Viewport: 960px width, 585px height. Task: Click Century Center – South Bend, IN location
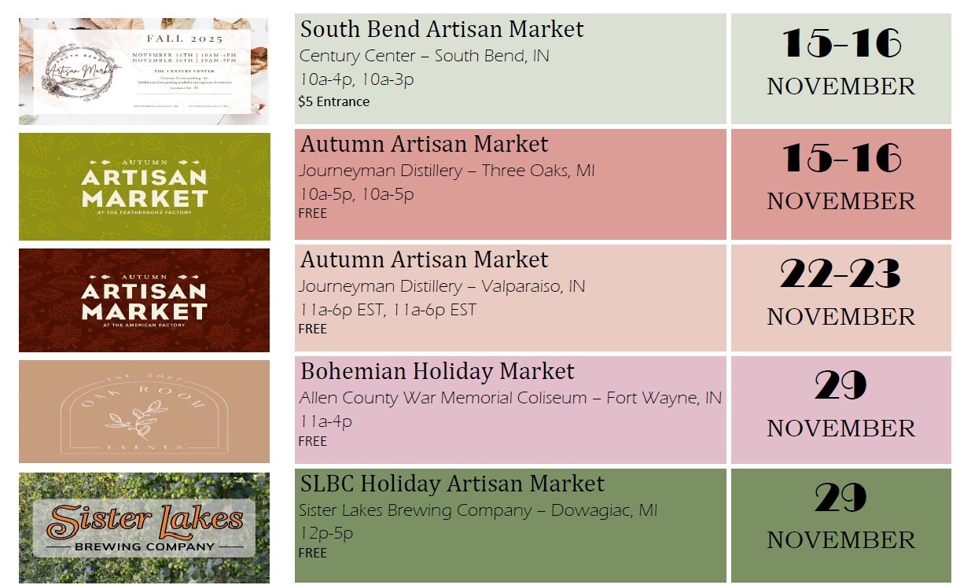[425, 57]
